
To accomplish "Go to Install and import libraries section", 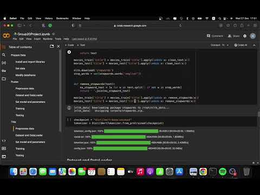I will point(30,62).
